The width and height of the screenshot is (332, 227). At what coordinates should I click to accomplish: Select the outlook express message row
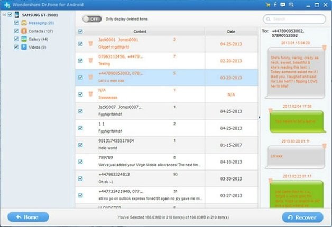click(167, 195)
